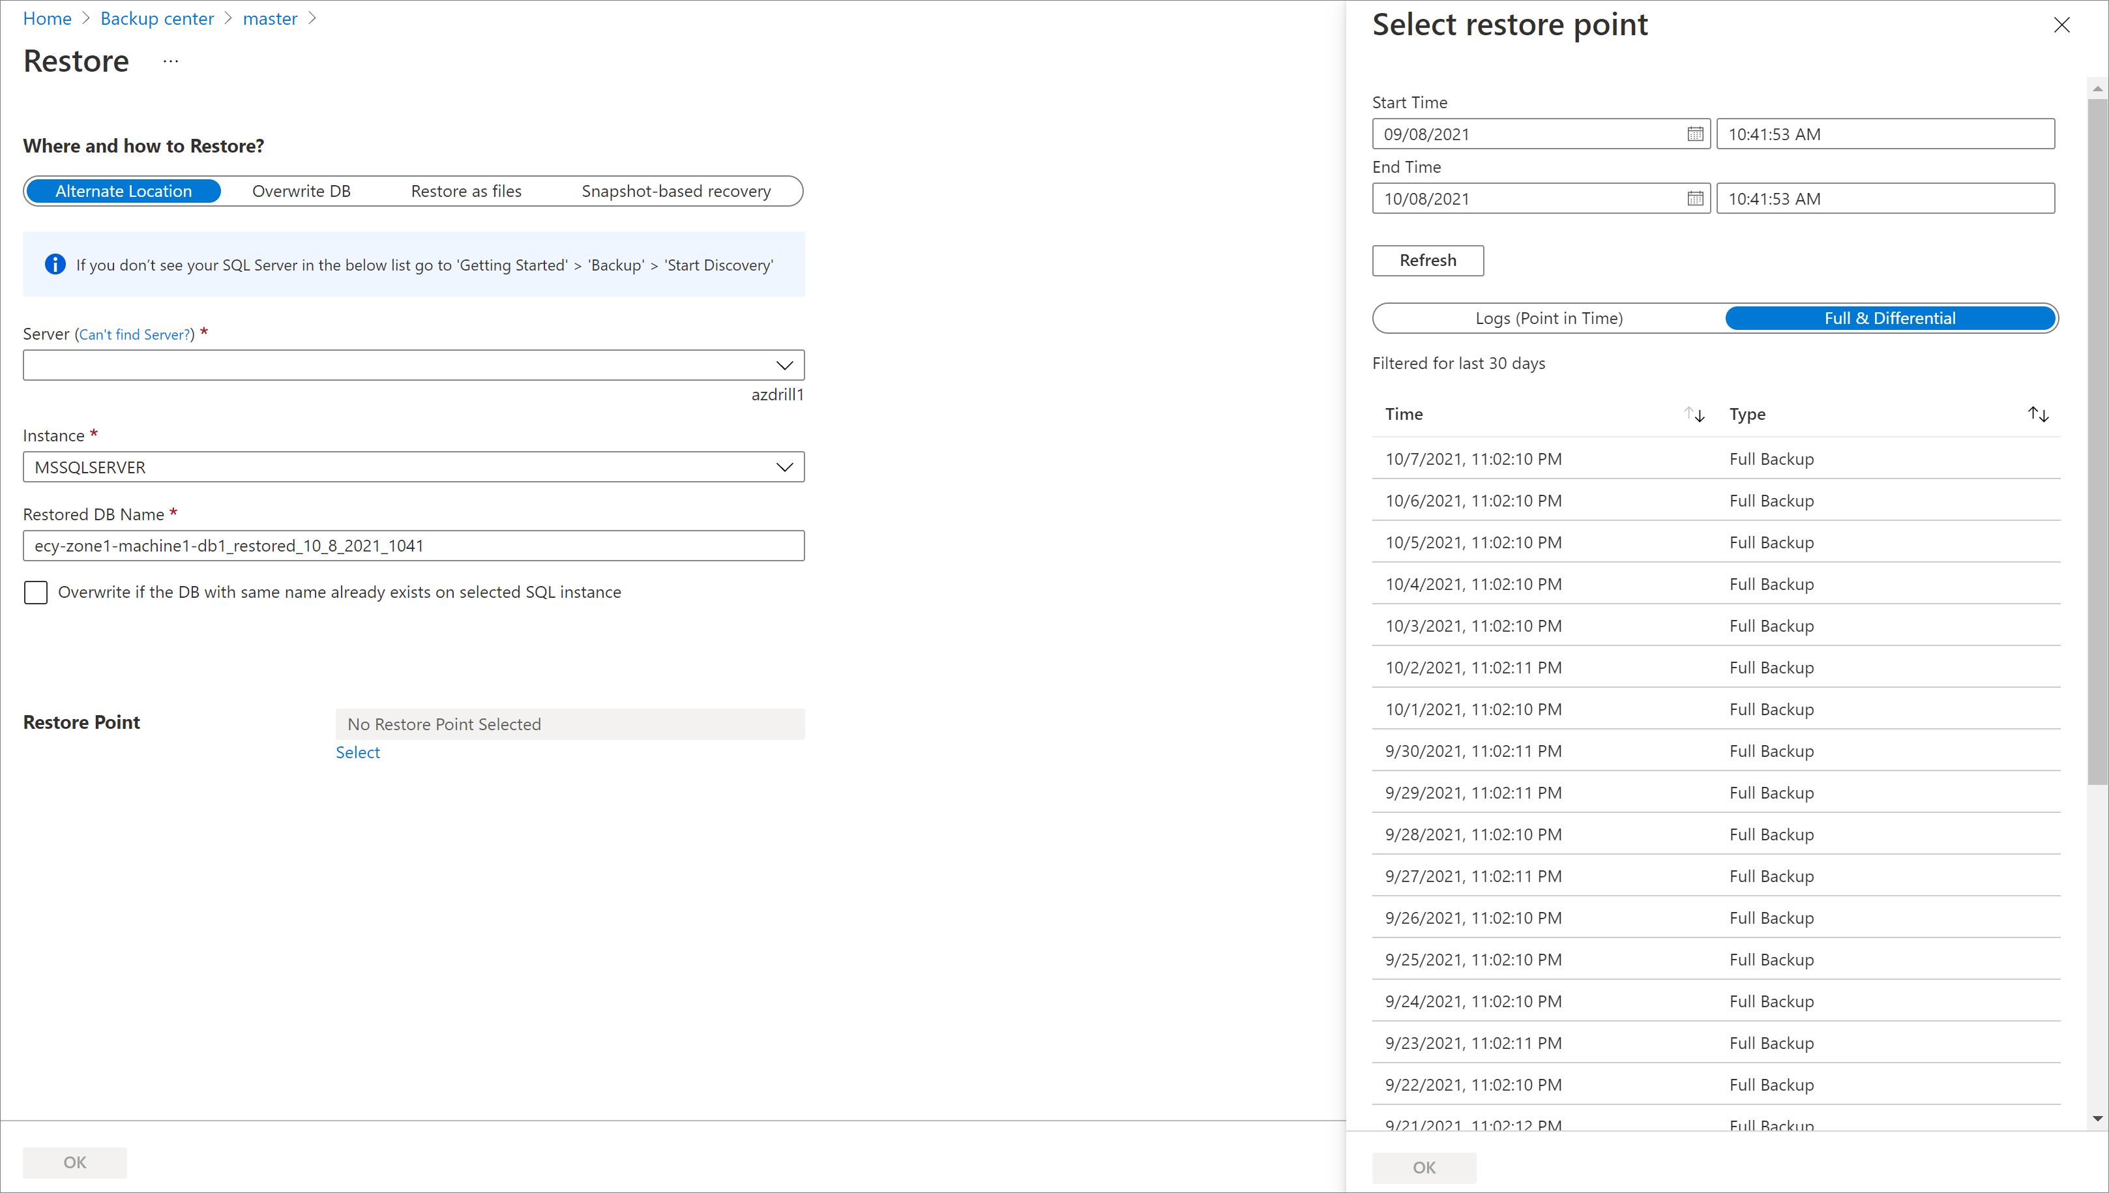Screen dimensions: 2109x1193
Task: Click the Restore as files option
Action: click(x=466, y=190)
